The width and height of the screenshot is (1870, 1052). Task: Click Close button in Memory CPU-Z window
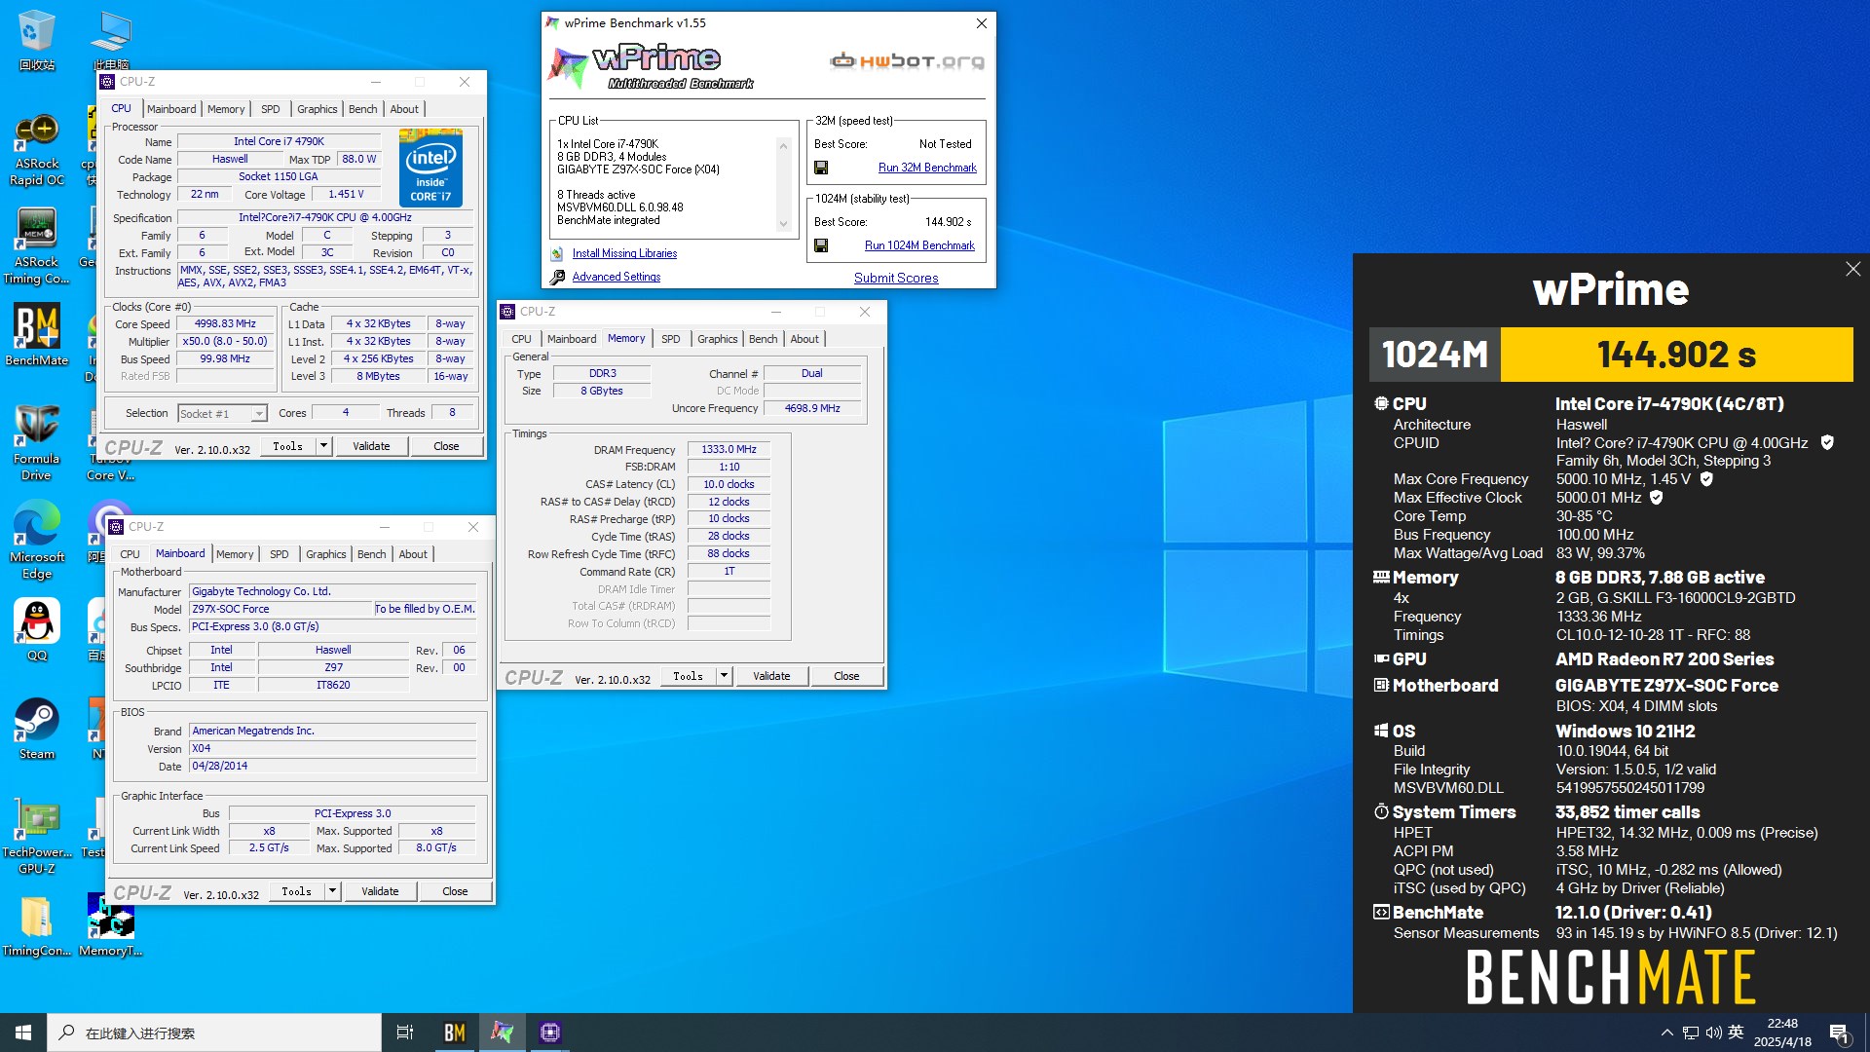click(846, 676)
